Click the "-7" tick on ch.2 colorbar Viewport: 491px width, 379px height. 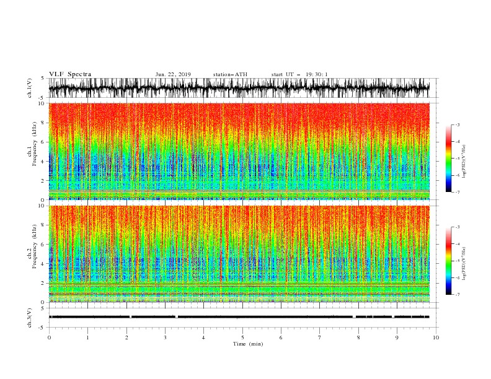[457, 295]
